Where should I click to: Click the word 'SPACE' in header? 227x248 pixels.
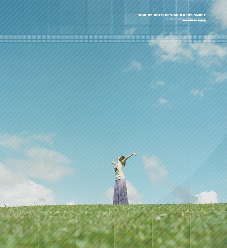point(200,15)
